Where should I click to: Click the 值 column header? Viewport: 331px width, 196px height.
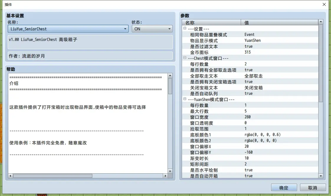[x=279, y=23]
